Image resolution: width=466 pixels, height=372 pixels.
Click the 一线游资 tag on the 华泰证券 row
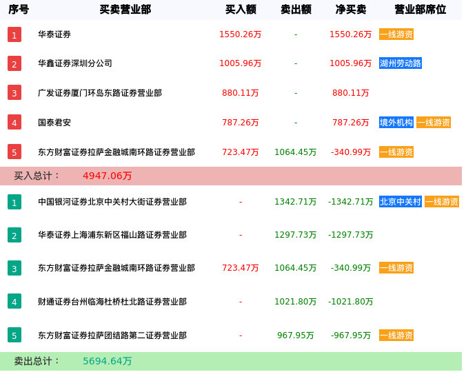[x=396, y=34]
